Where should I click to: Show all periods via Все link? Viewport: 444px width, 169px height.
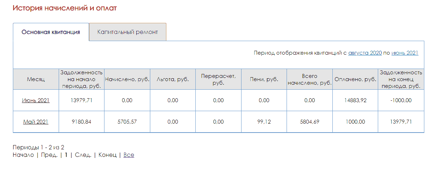click(129, 155)
